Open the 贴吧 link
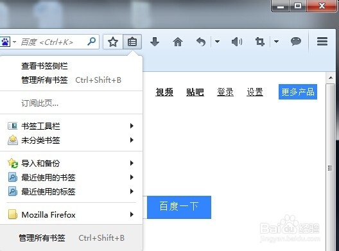The height and width of the screenshot is (251, 339). [x=195, y=92]
